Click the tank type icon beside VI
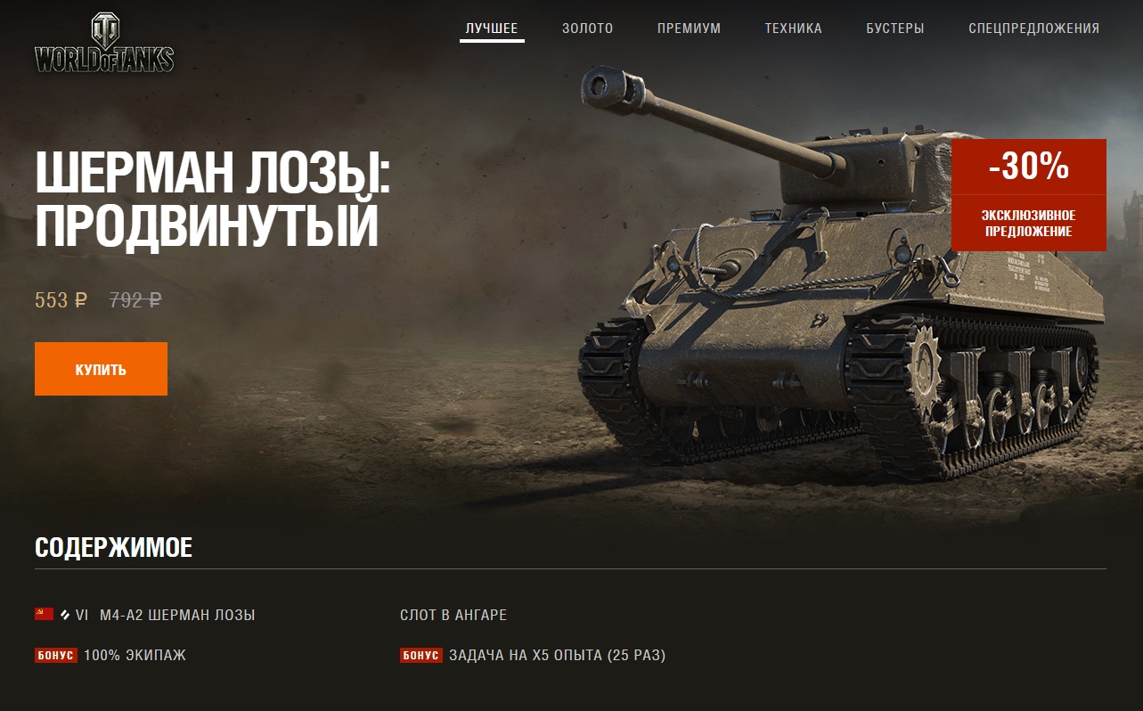 point(65,615)
